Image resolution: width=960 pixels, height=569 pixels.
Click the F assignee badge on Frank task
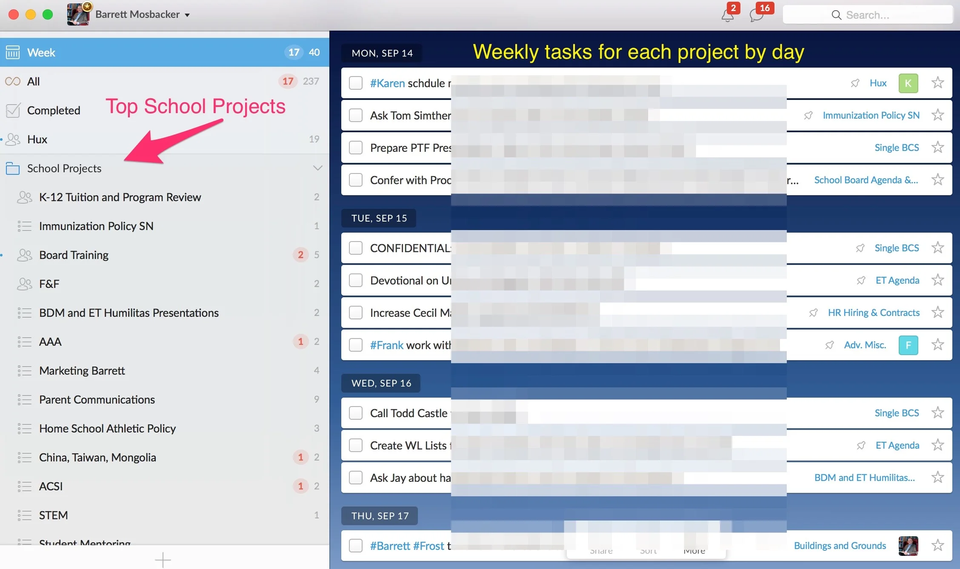point(908,345)
